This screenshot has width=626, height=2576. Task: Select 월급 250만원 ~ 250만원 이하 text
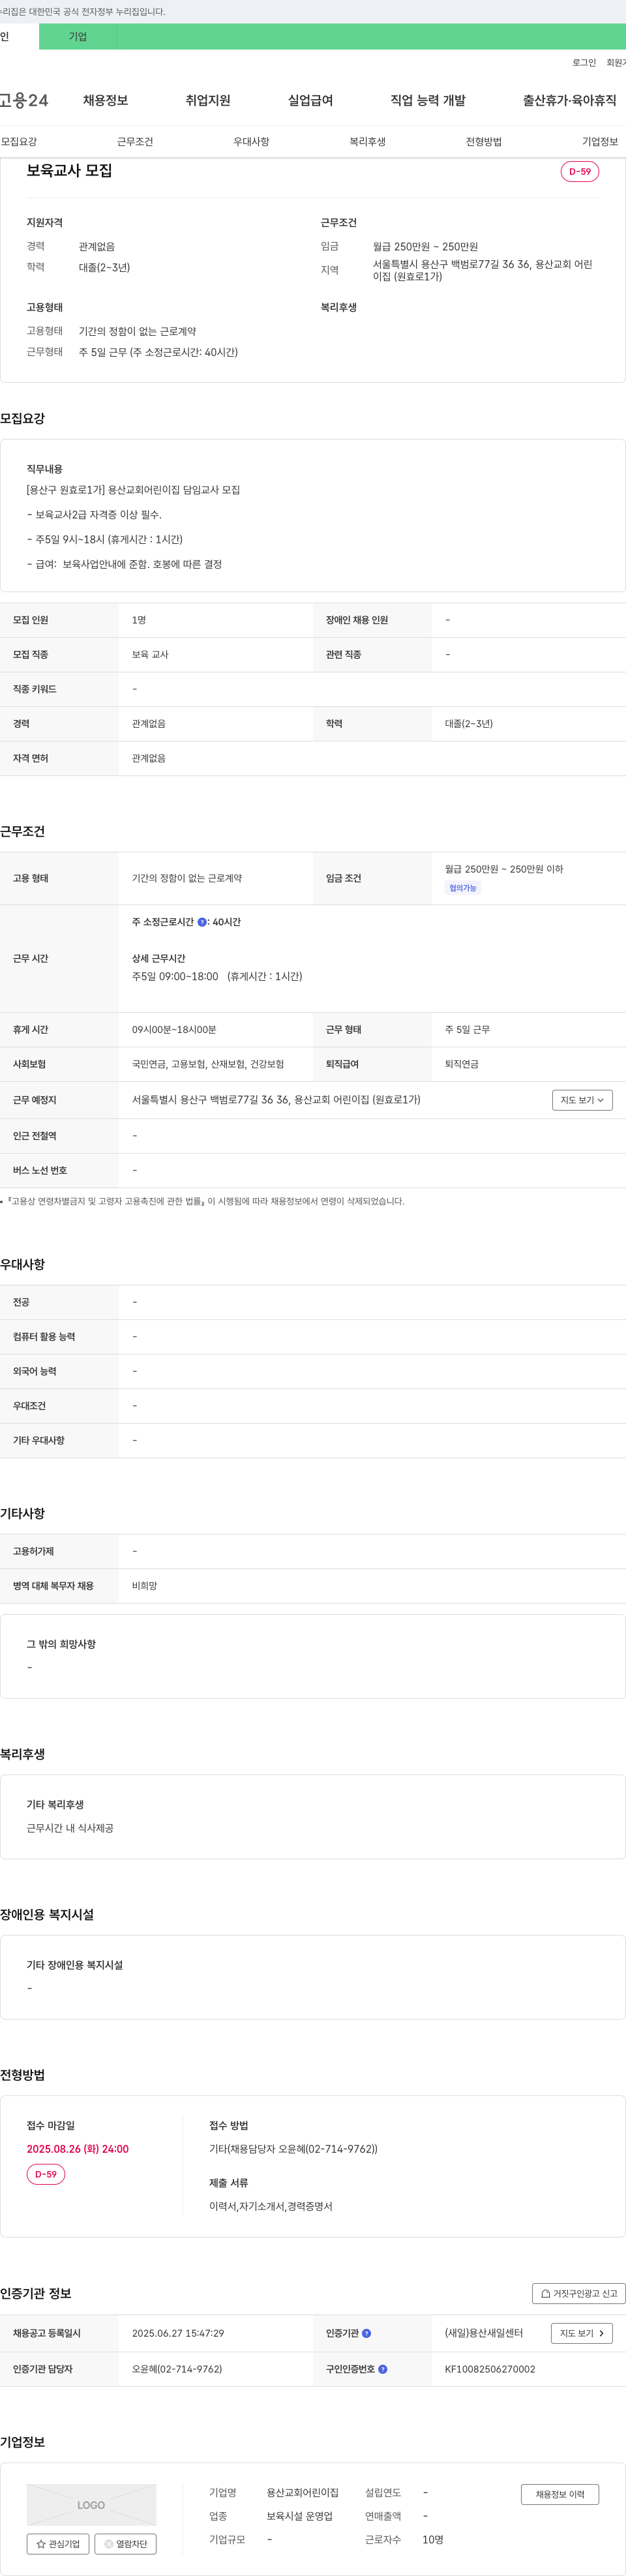[x=504, y=869]
